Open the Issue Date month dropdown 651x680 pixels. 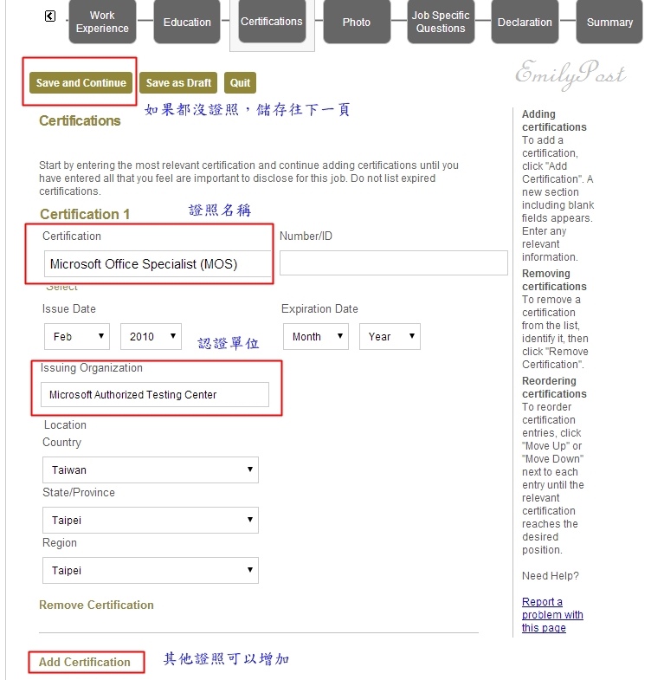[77, 336]
